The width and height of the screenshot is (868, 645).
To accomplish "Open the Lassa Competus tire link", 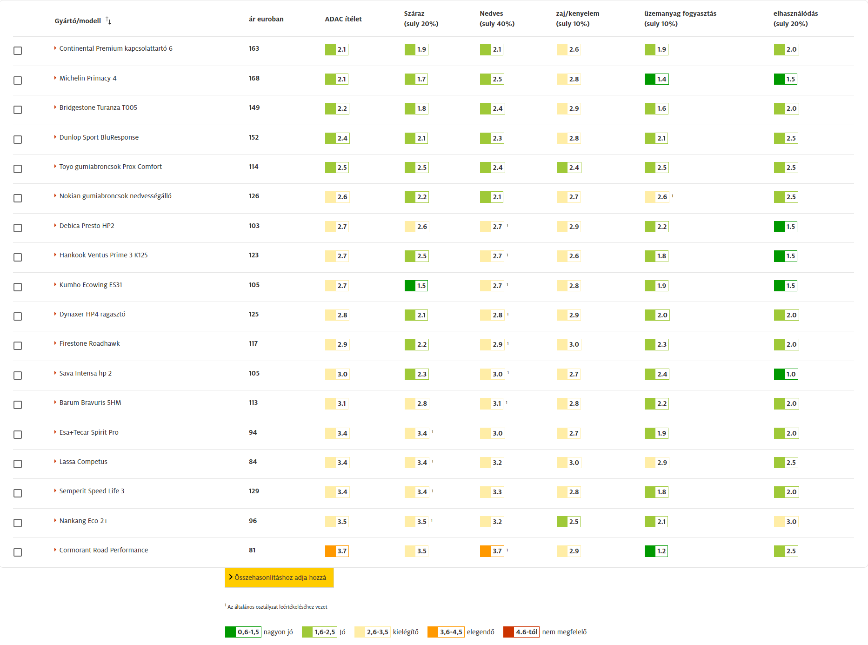I will tap(83, 462).
